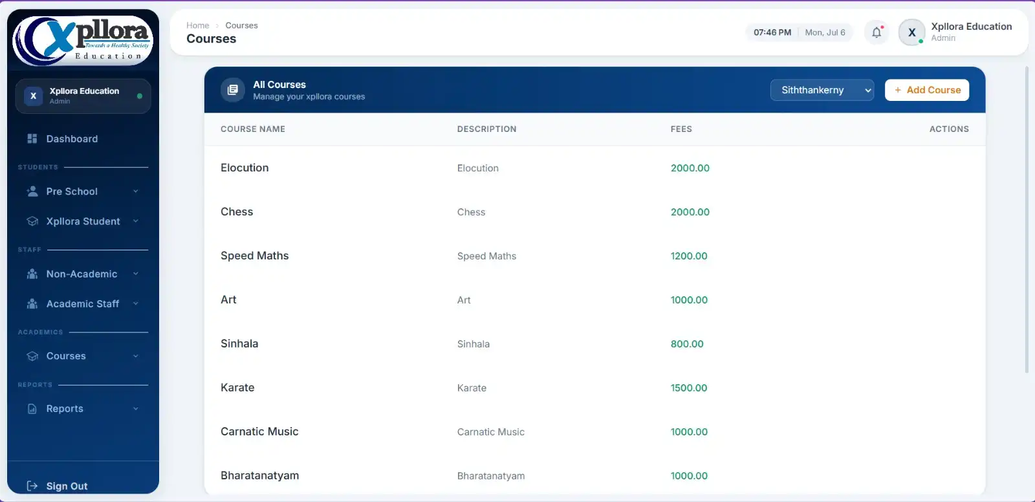The image size is (1035, 502).
Task: Click the X profile avatar in header
Action: pyautogui.click(x=912, y=32)
